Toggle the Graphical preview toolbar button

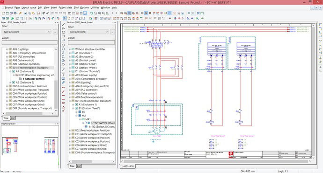click(85, 13)
